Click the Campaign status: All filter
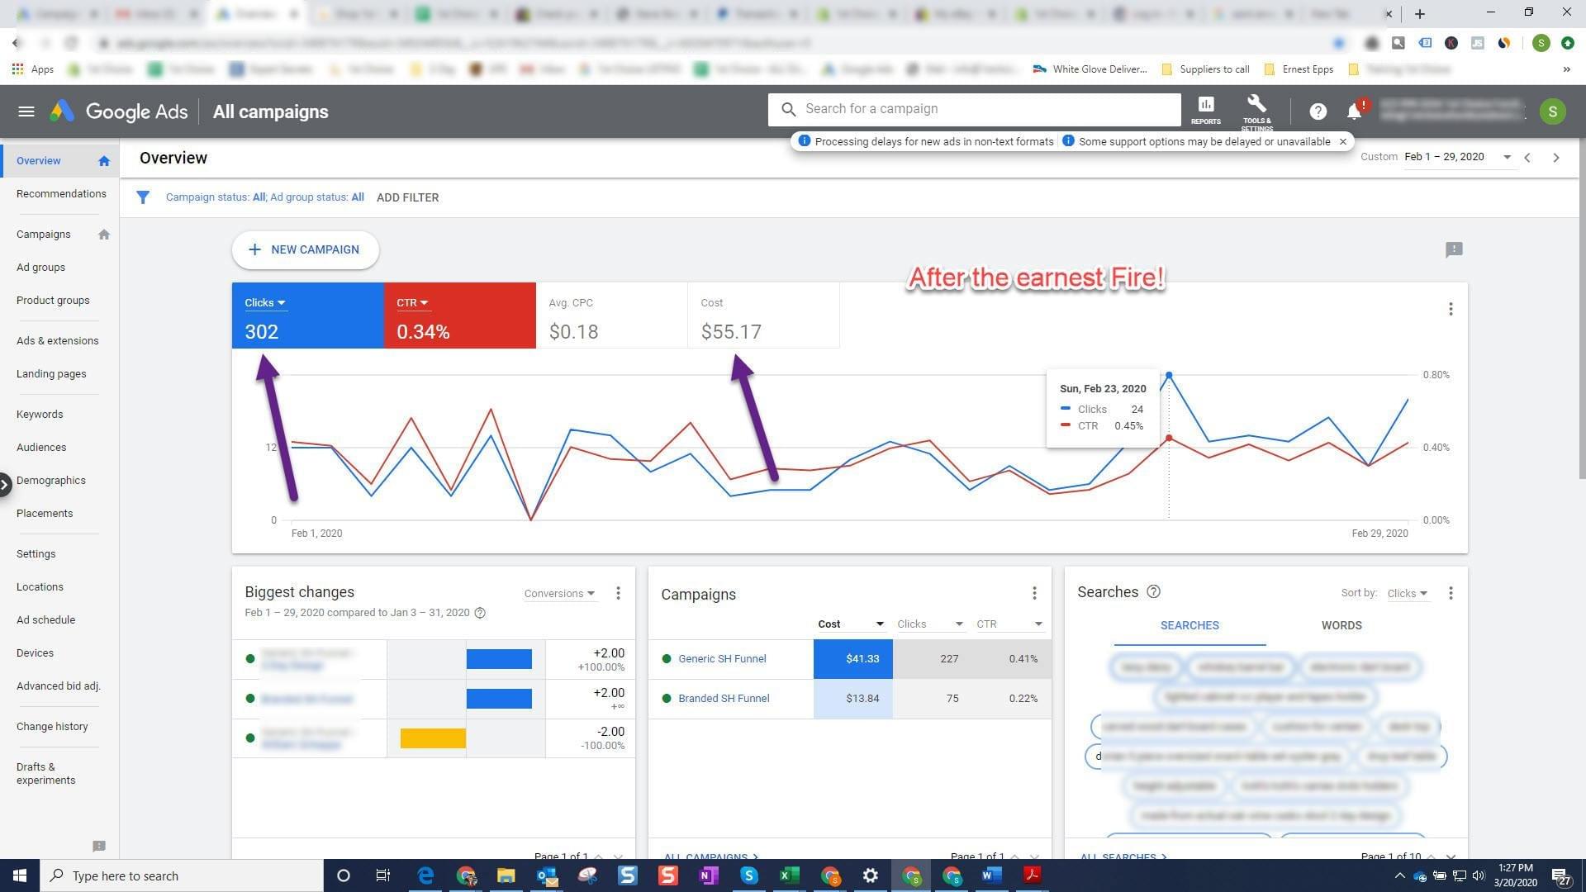 (216, 197)
